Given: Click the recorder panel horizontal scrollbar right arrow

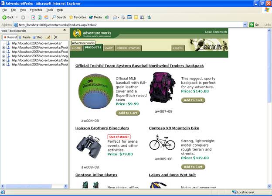Looking at the screenshot, I should coord(65,186).
